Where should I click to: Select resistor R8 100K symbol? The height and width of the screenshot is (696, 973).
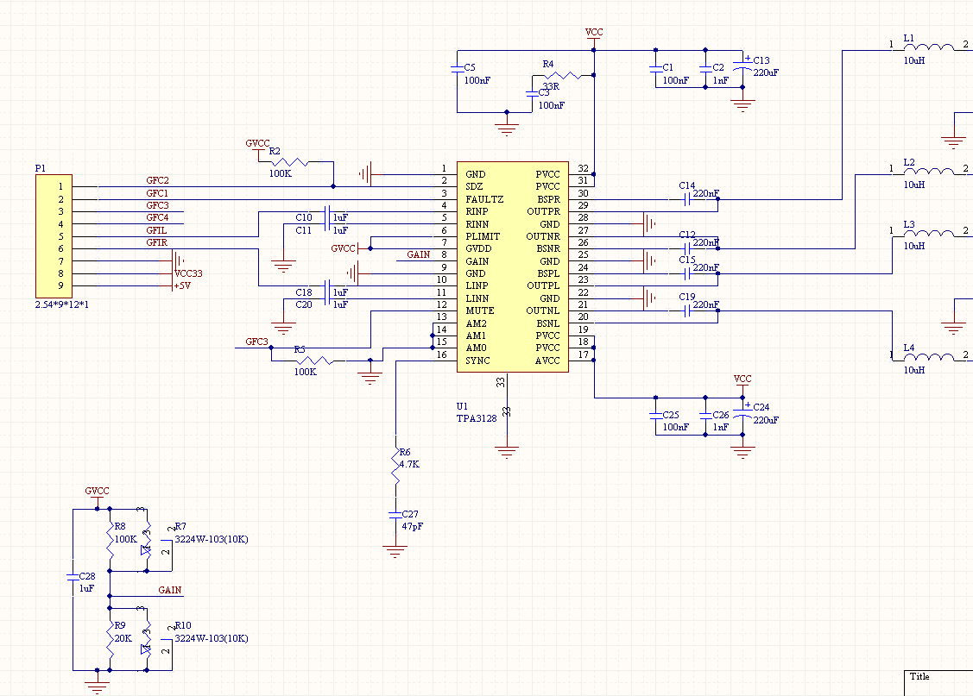click(x=110, y=540)
